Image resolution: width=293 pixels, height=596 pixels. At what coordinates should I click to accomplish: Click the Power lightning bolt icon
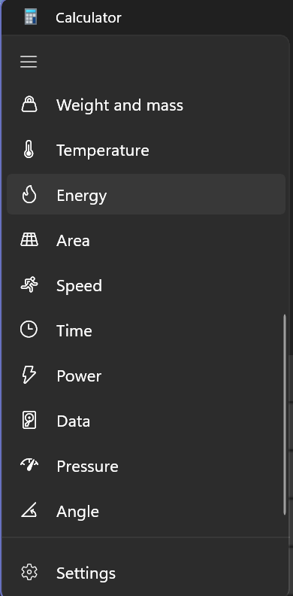tap(29, 375)
